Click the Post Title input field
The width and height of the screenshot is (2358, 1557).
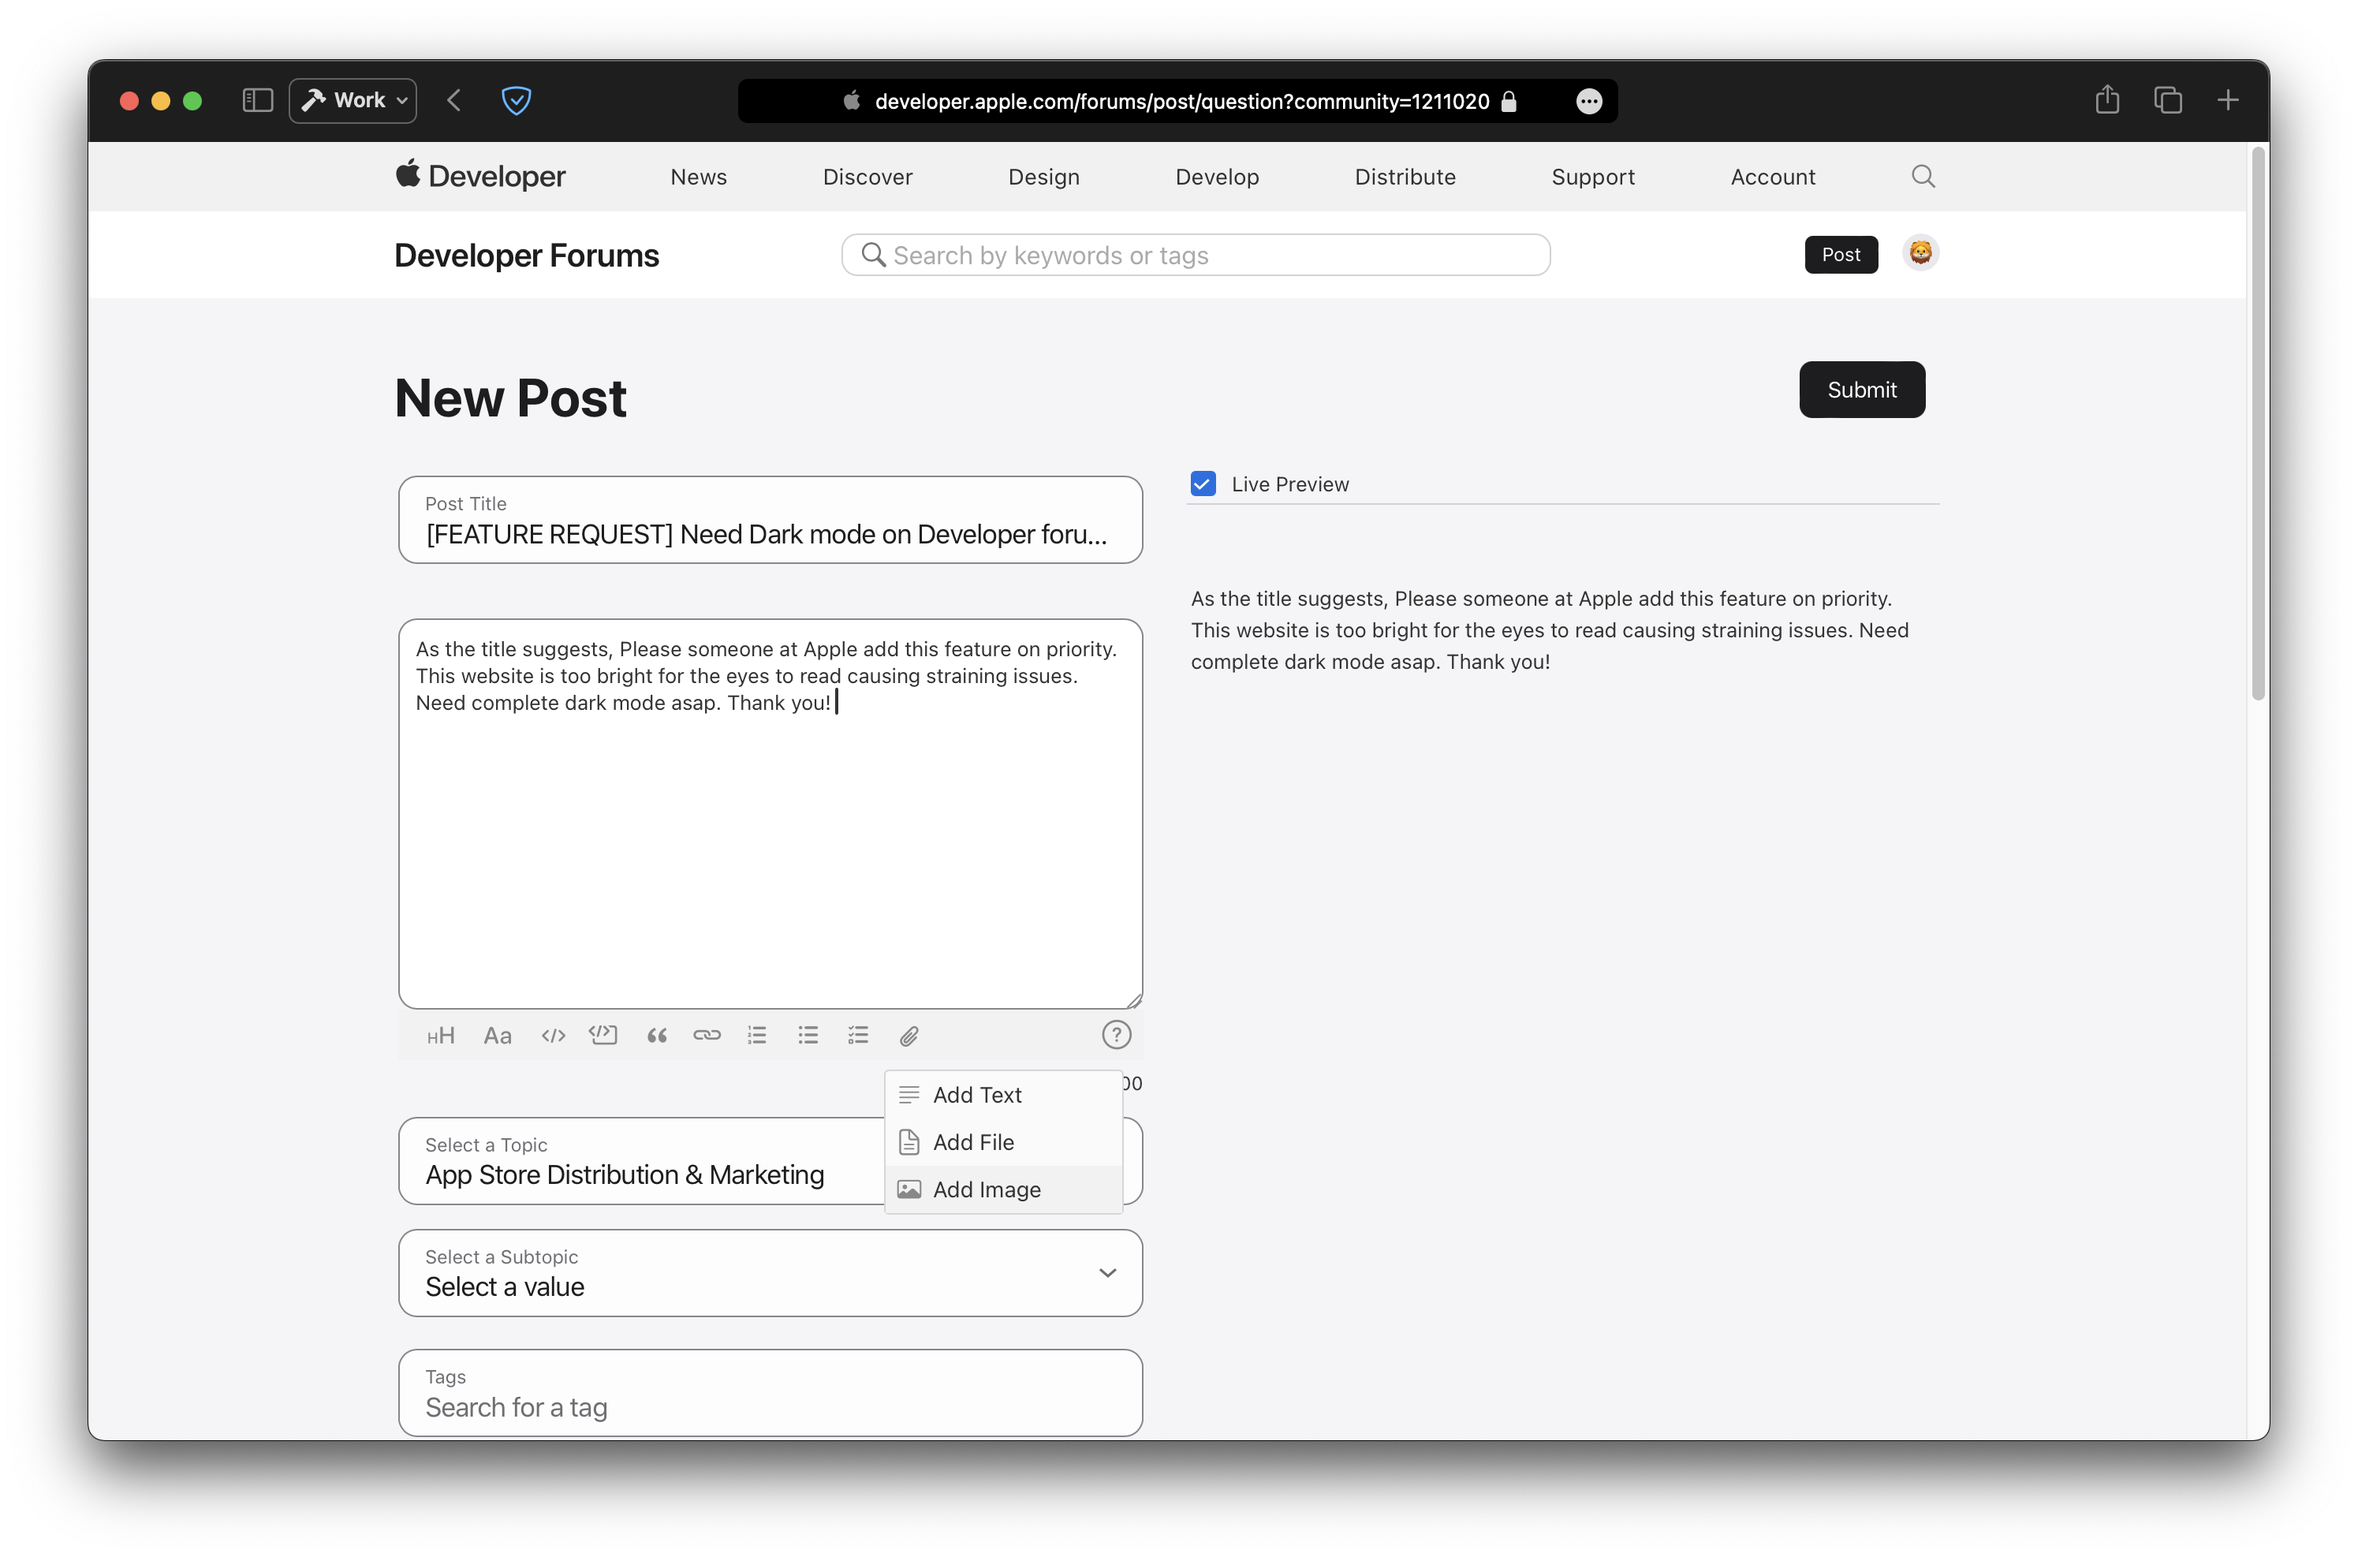tap(770, 519)
